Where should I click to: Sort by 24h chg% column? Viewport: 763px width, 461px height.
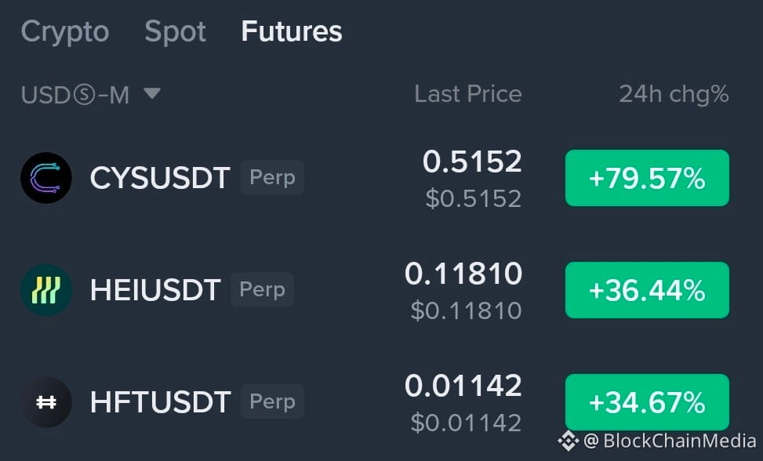(x=674, y=94)
